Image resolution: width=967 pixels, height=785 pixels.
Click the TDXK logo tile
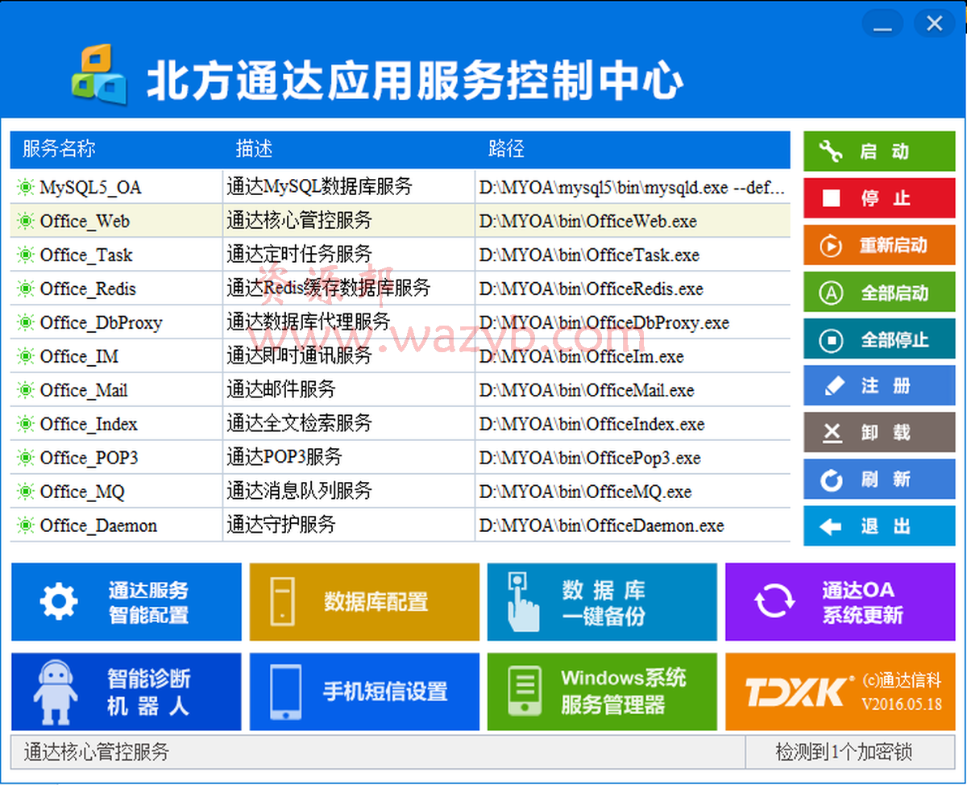[840, 692]
